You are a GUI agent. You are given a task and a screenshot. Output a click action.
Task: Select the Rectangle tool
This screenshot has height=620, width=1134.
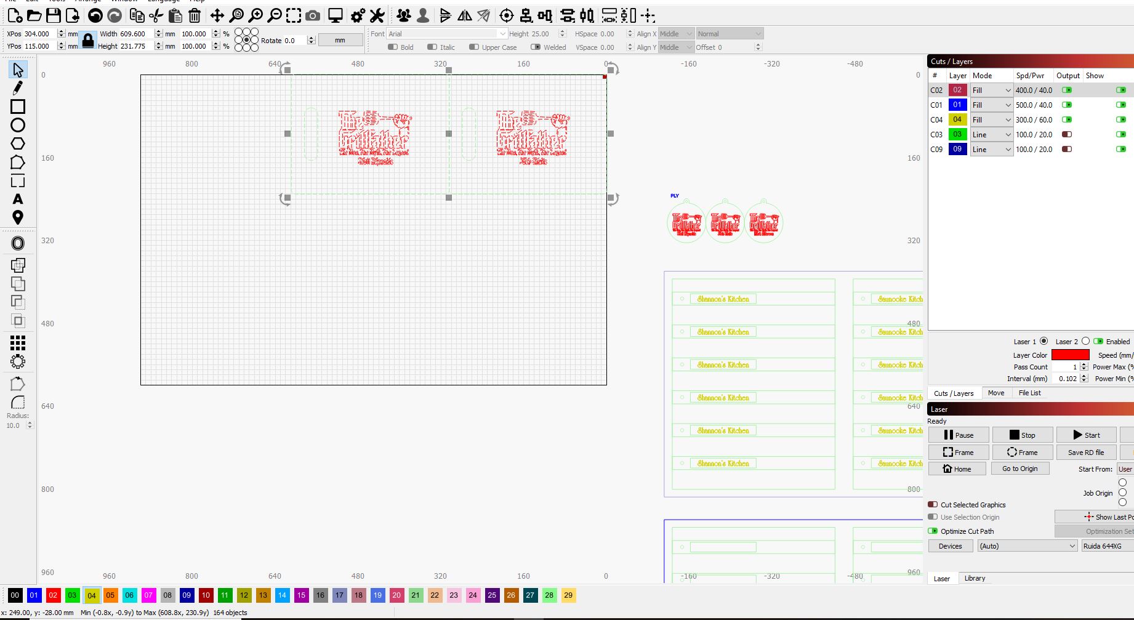click(x=18, y=107)
